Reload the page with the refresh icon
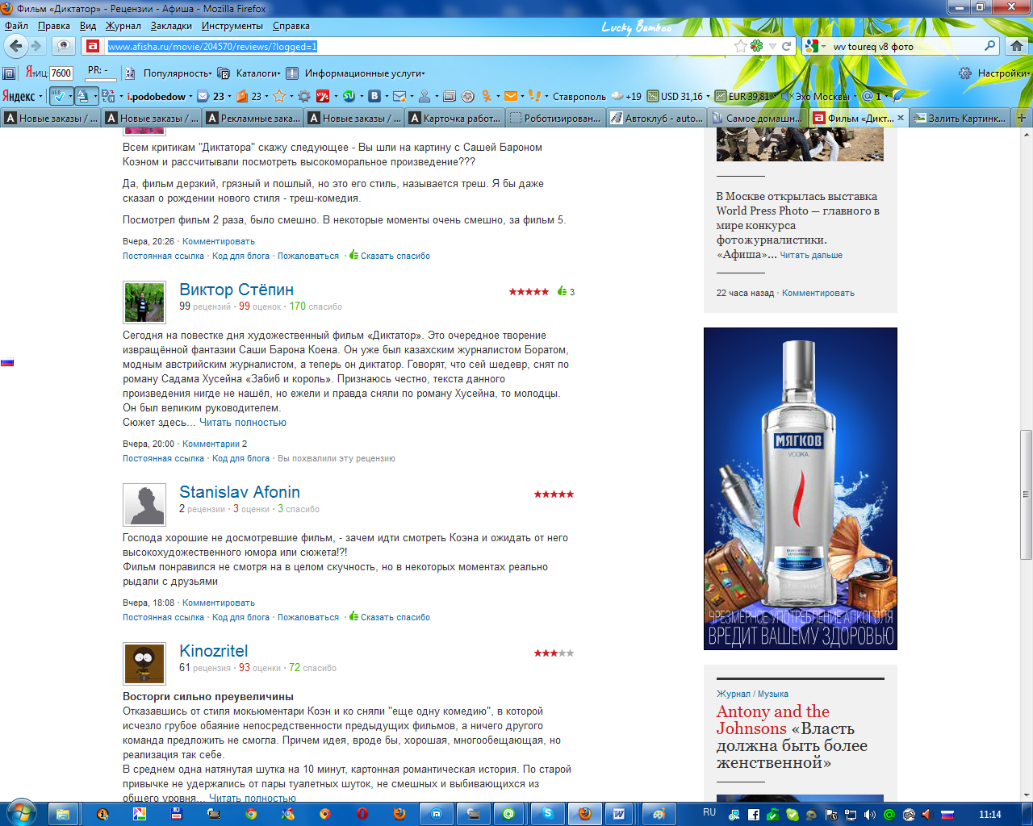Screen dimensions: 1033x826 pos(786,46)
